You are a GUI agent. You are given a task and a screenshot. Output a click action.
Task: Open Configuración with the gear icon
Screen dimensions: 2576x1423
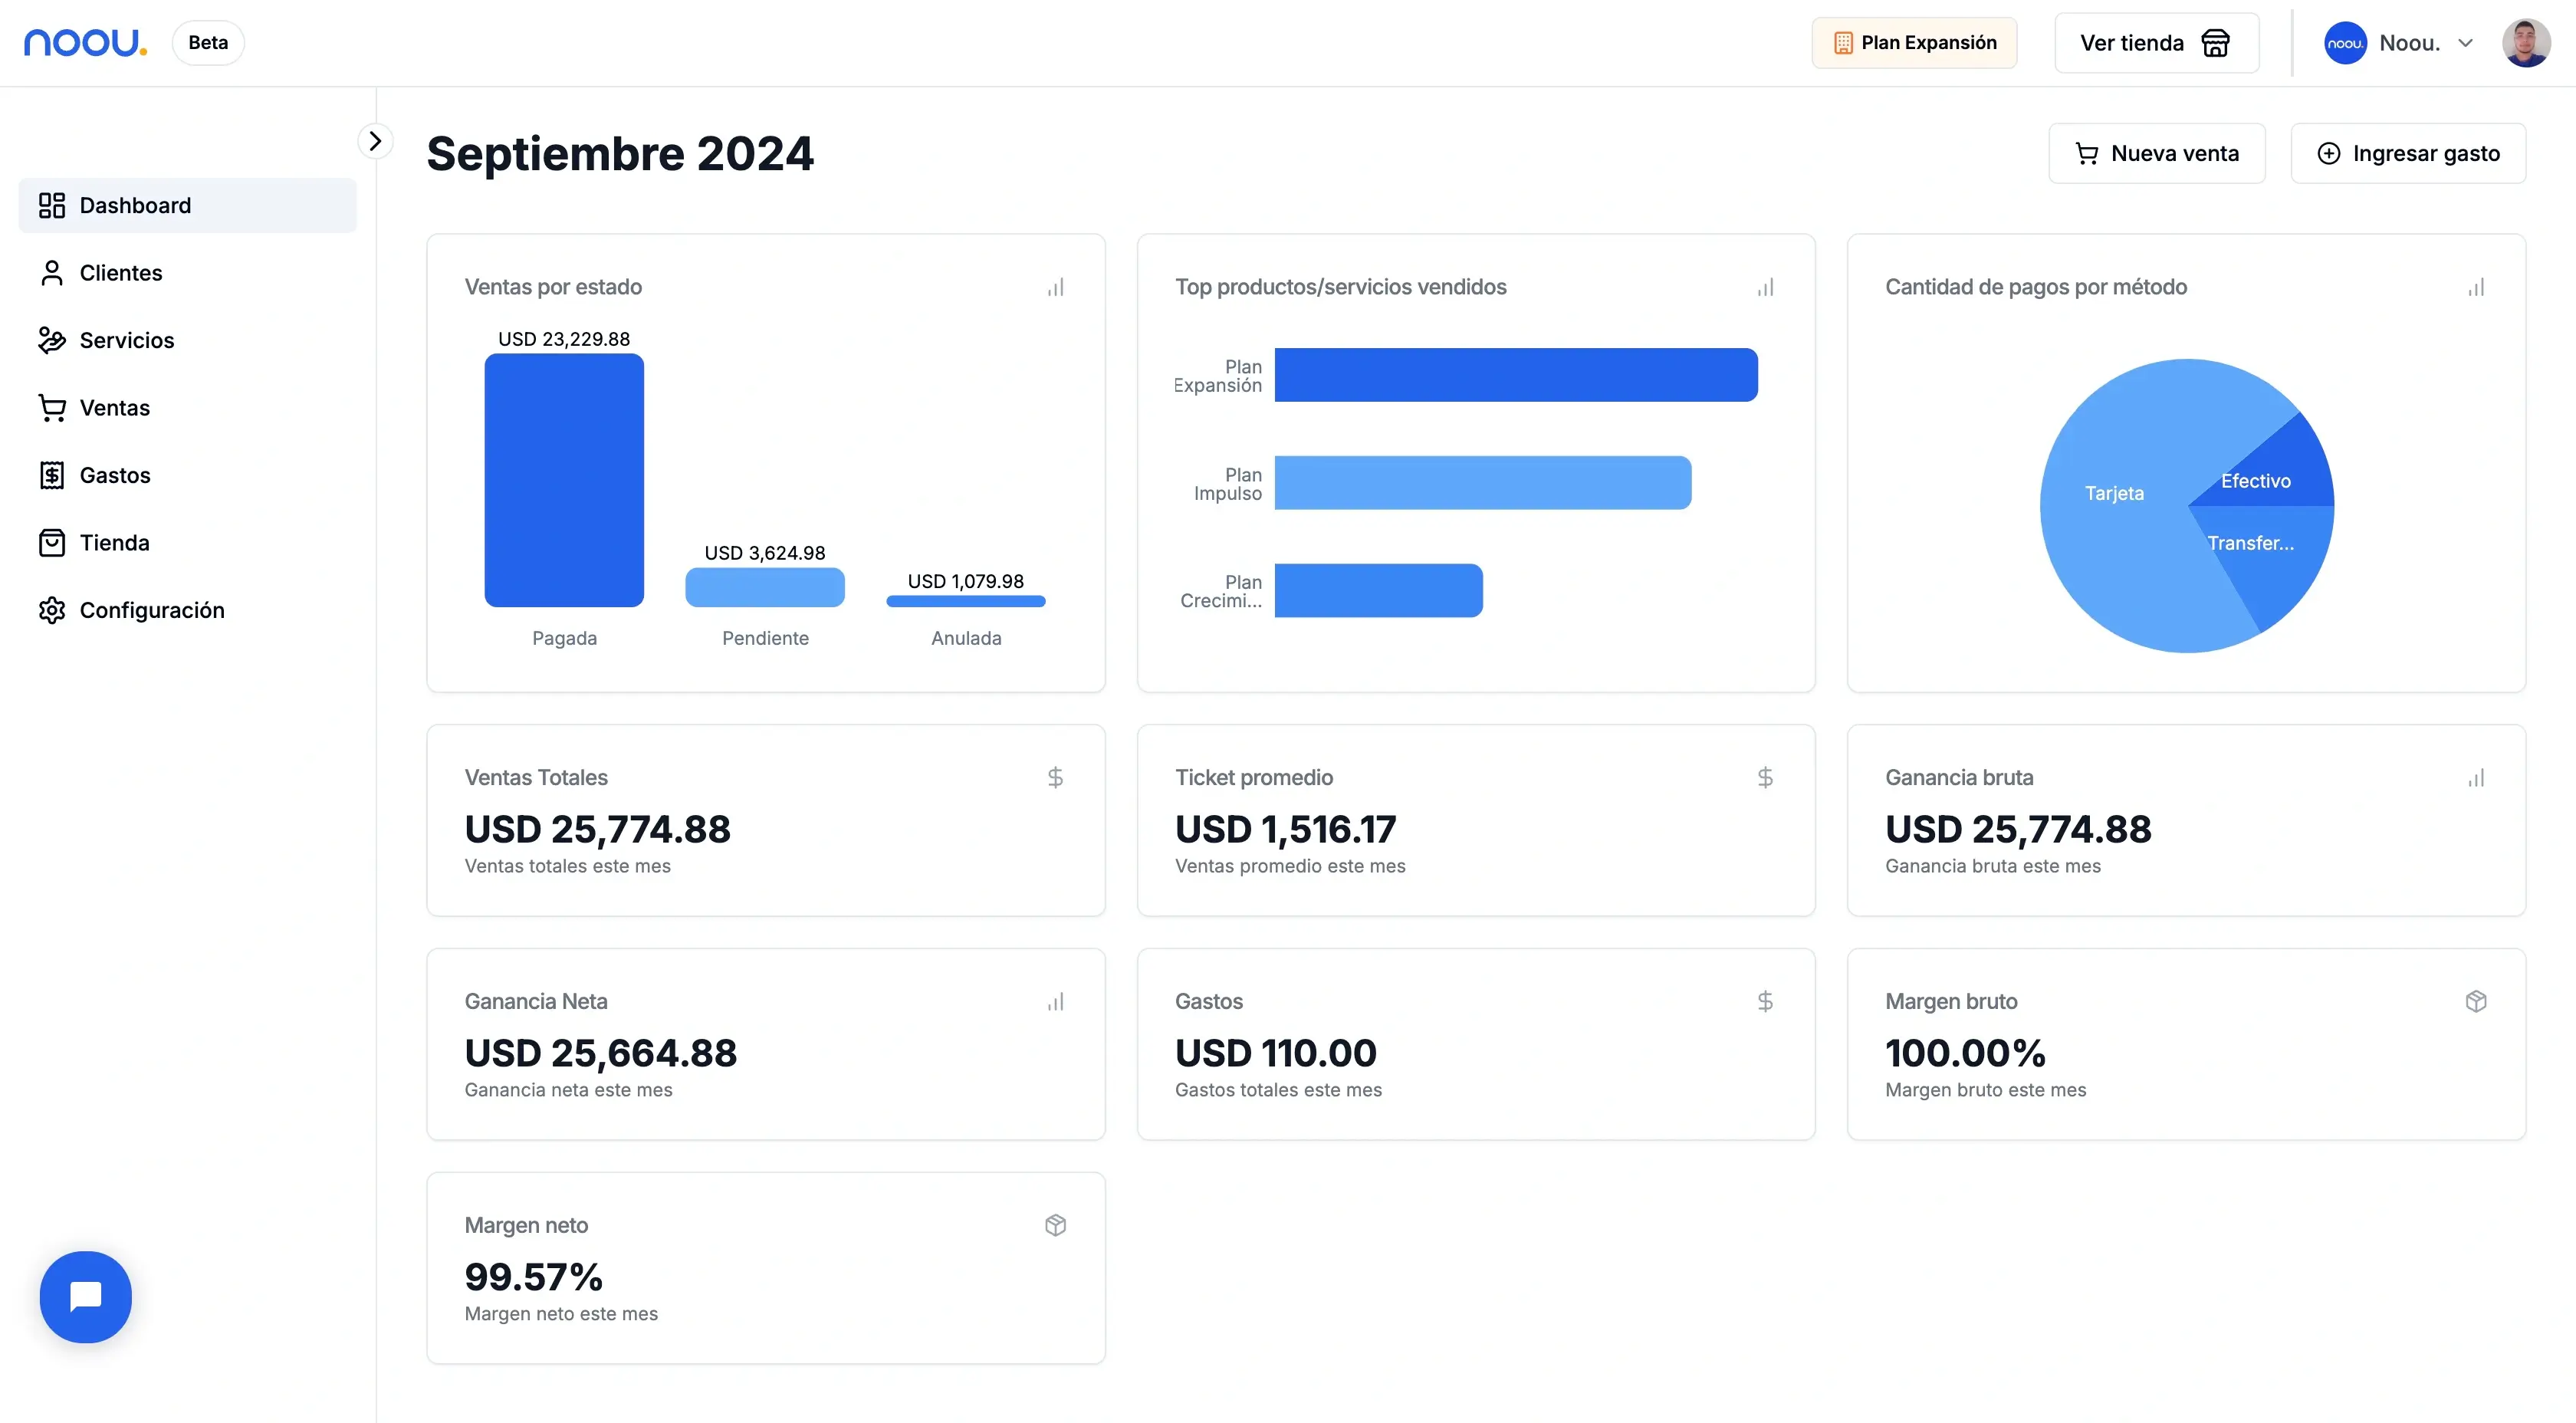pos(53,610)
